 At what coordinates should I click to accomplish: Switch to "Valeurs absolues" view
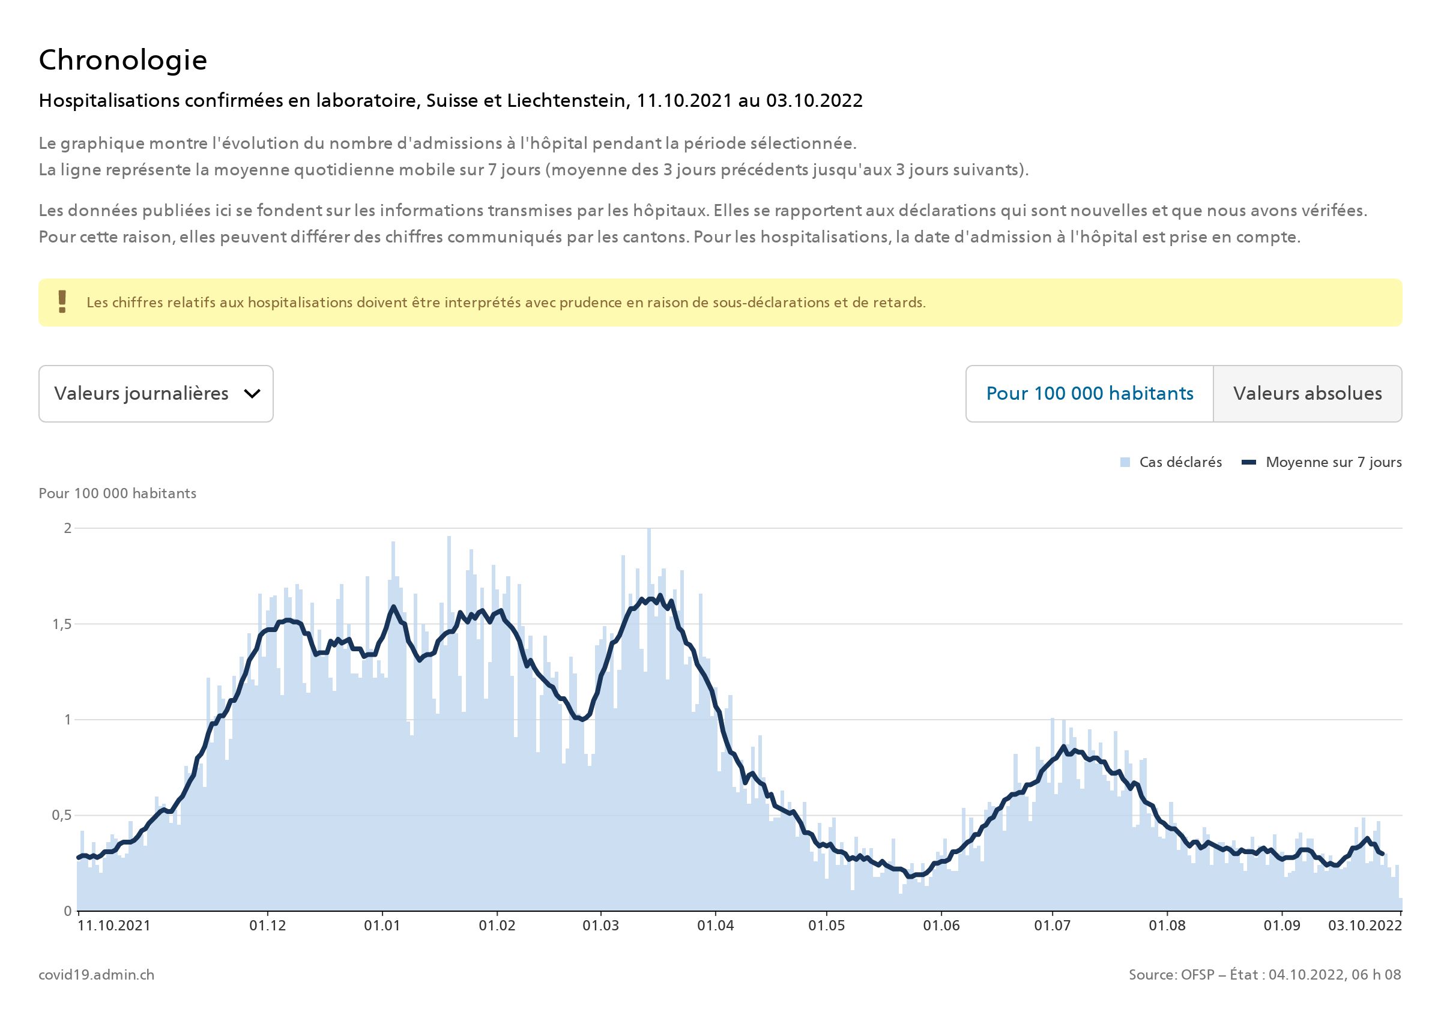[x=1307, y=394]
